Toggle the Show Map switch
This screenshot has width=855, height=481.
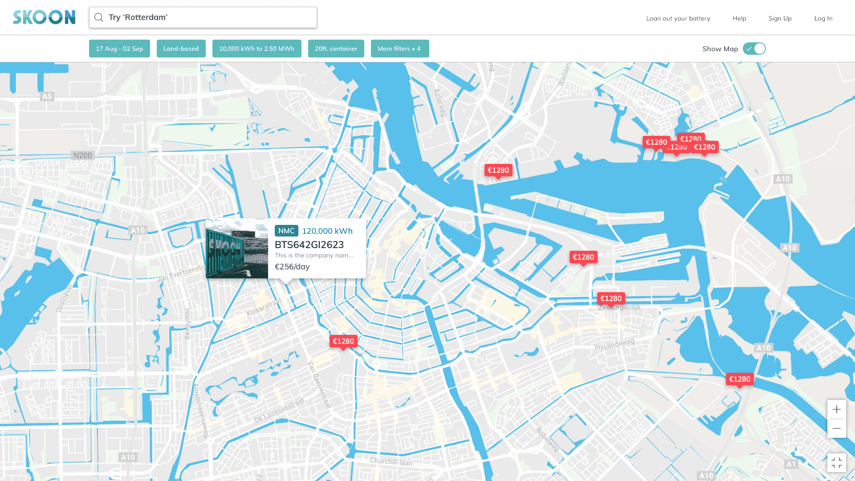(754, 49)
